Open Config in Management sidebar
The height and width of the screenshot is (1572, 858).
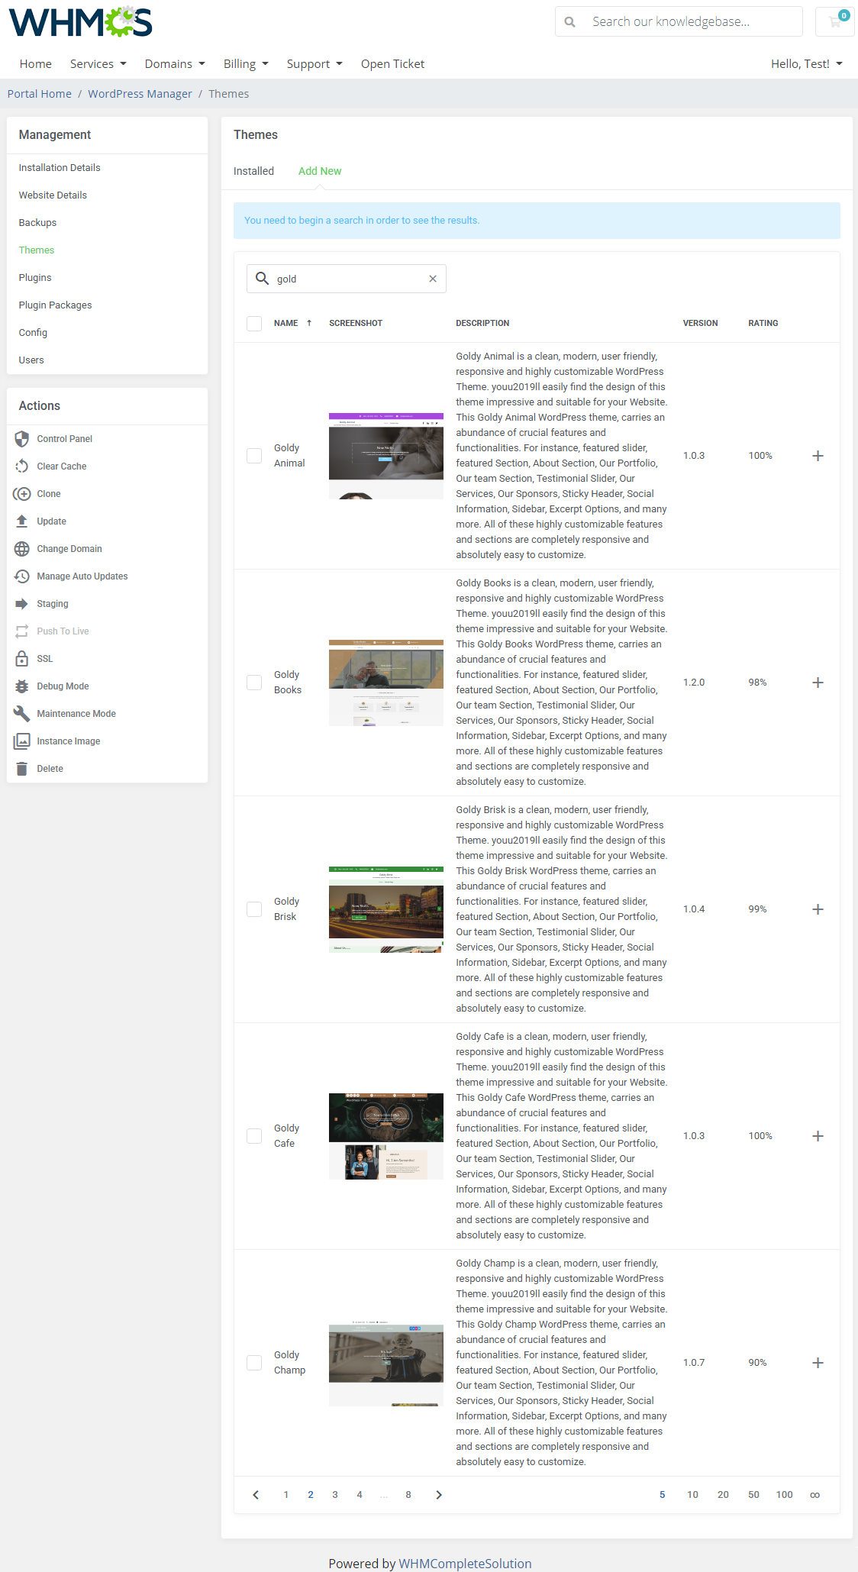(33, 333)
